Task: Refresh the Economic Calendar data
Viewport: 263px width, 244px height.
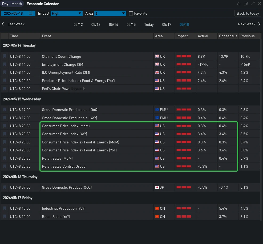Action: tap(238, 4)
